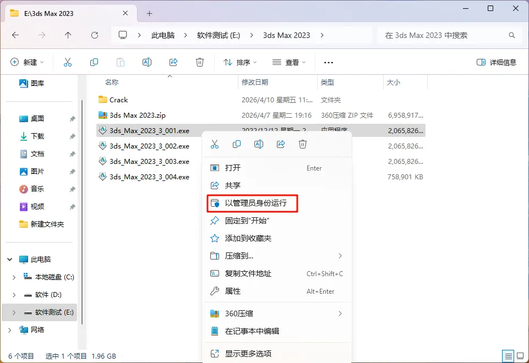Image resolution: width=529 pixels, height=363 pixels.
Task: Expand 本地磁盘 (C:) in the tree
Action: [14, 277]
